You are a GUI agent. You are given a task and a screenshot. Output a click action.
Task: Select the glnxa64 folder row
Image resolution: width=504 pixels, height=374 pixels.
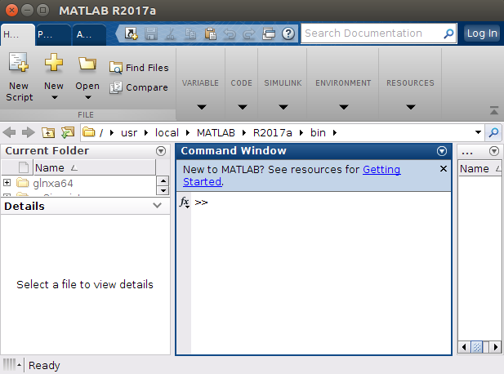point(78,183)
